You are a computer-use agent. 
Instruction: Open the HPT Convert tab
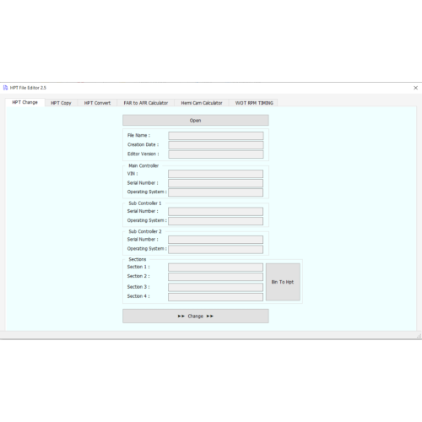(x=97, y=103)
